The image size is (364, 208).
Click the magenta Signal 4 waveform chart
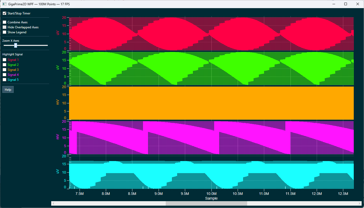coord(211,137)
